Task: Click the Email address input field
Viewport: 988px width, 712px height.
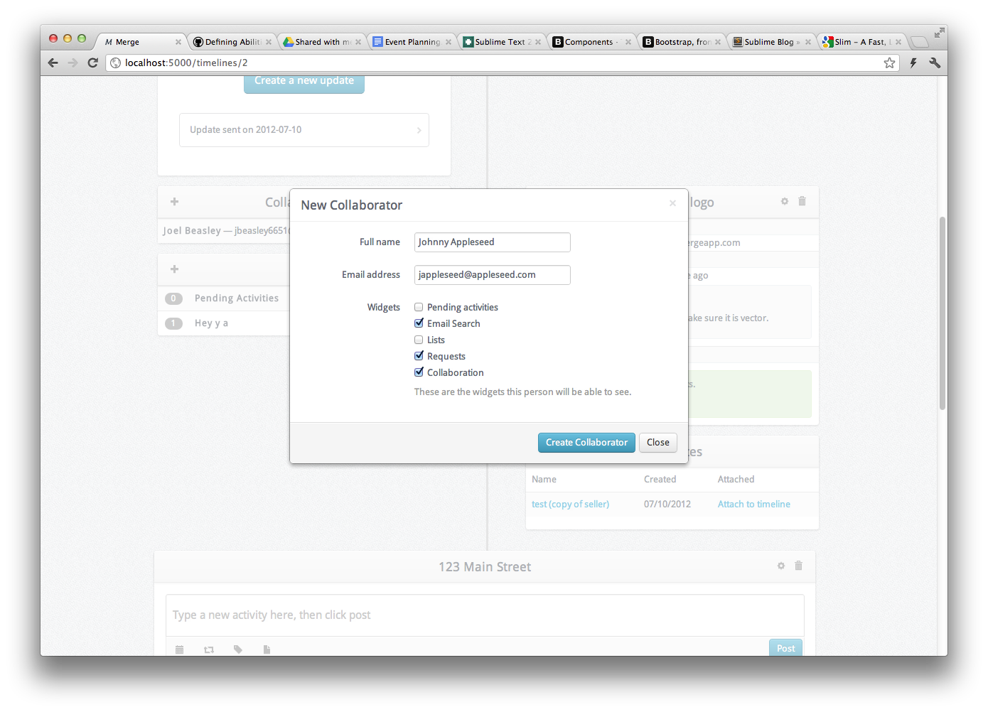Action: [x=492, y=275]
